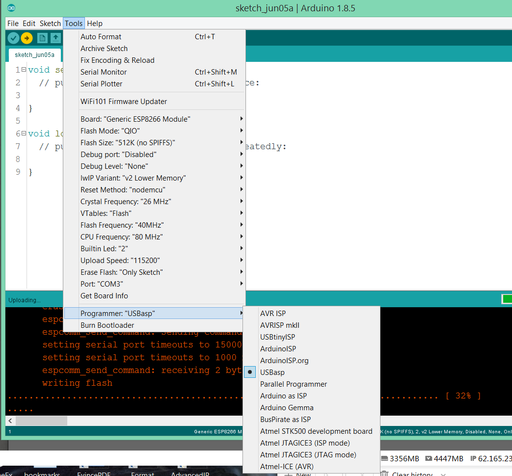Viewport: 512px width, 476px height.
Task: Switch to the sketch_jun05a tab
Action: pos(35,55)
